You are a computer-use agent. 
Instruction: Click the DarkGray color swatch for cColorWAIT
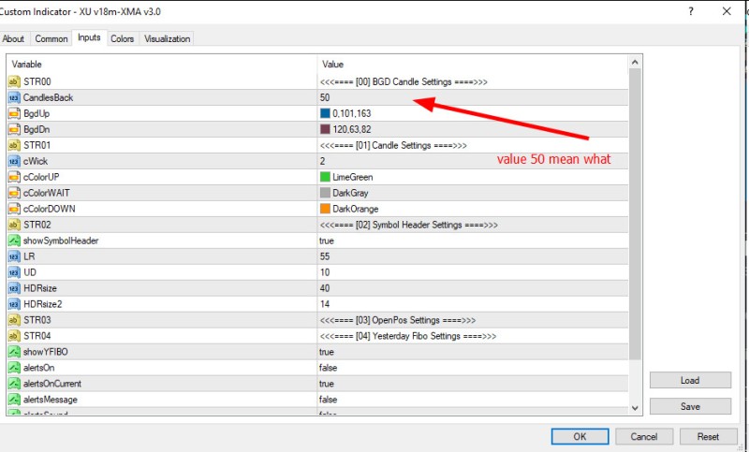tap(325, 193)
